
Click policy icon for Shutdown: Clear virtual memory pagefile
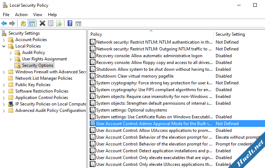tap(93, 76)
